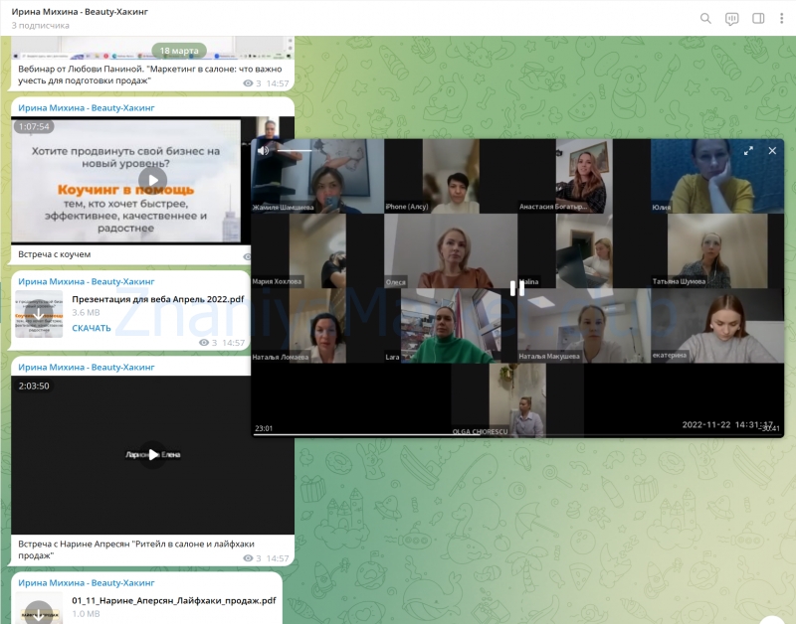The height and width of the screenshot is (624, 796).
Task: Toggle the right sidebar panel
Action: pos(758,18)
